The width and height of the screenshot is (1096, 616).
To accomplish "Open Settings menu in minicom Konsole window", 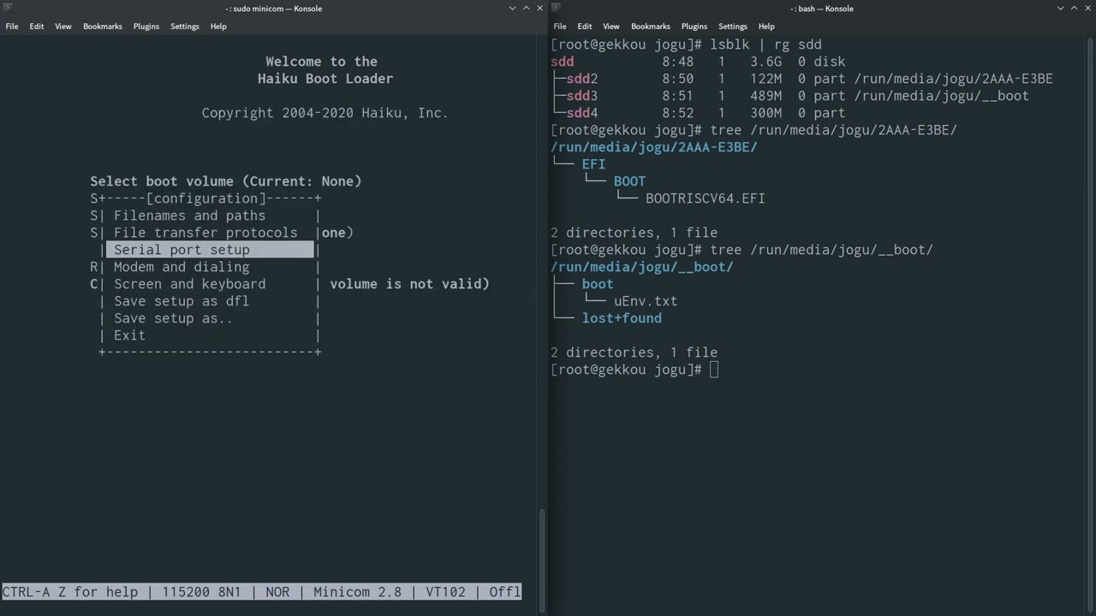I will coord(185,27).
